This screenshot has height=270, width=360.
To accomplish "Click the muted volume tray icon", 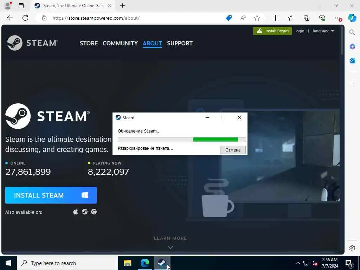I will (x=315, y=263).
